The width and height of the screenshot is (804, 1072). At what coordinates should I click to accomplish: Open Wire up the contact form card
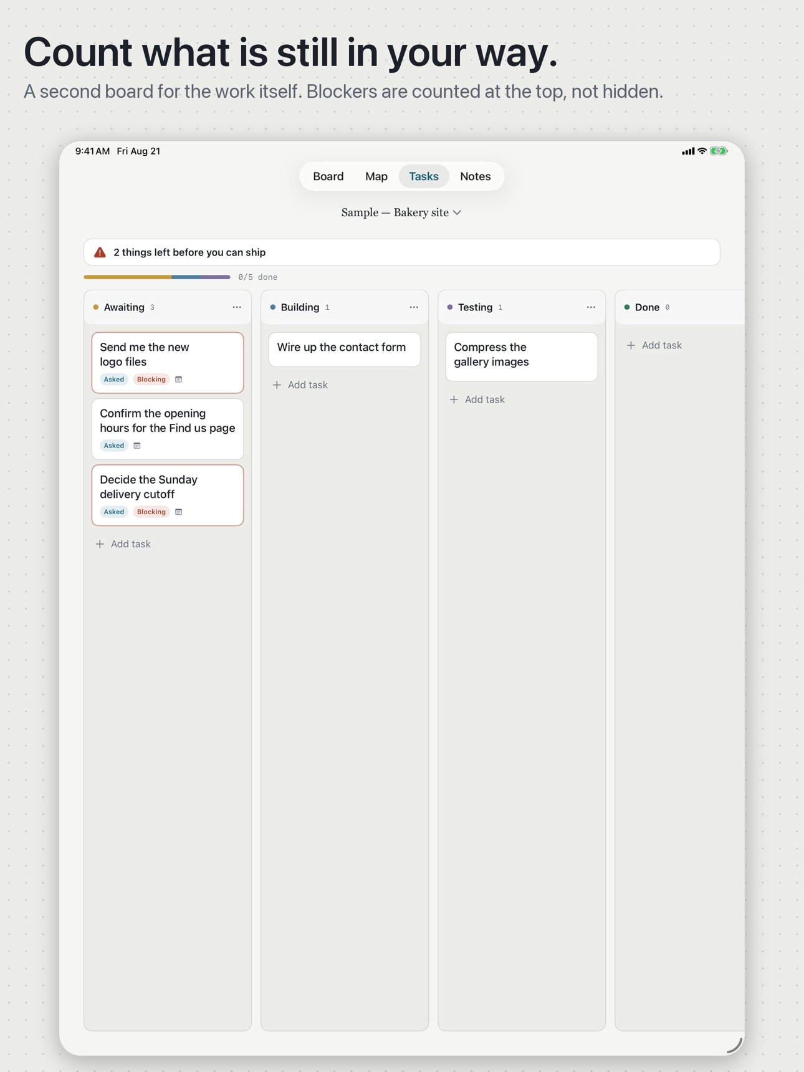[345, 349]
